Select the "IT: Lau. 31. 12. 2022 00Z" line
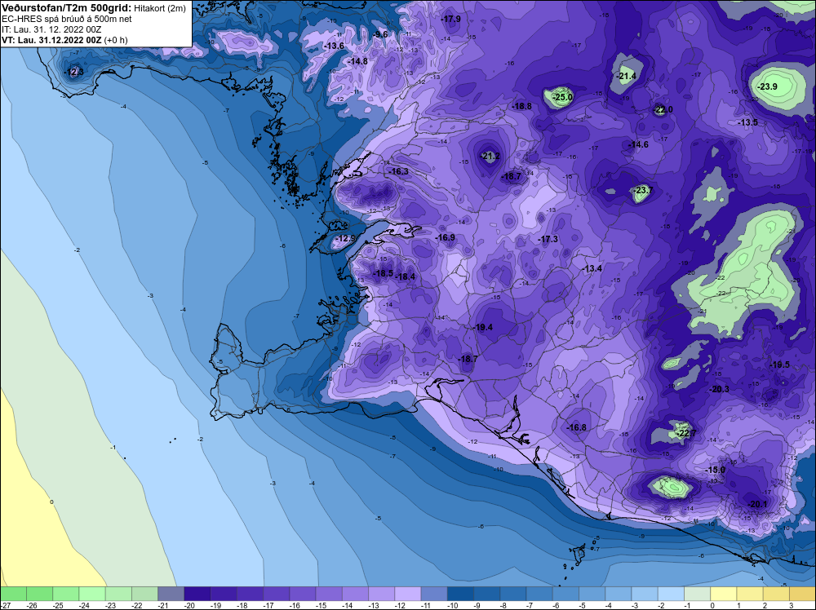 tap(51, 29)
